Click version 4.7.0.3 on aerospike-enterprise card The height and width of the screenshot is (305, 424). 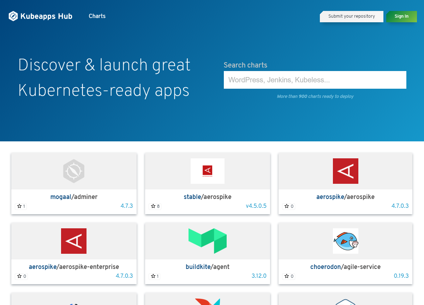pyautogui.click(x=124, y=276)
